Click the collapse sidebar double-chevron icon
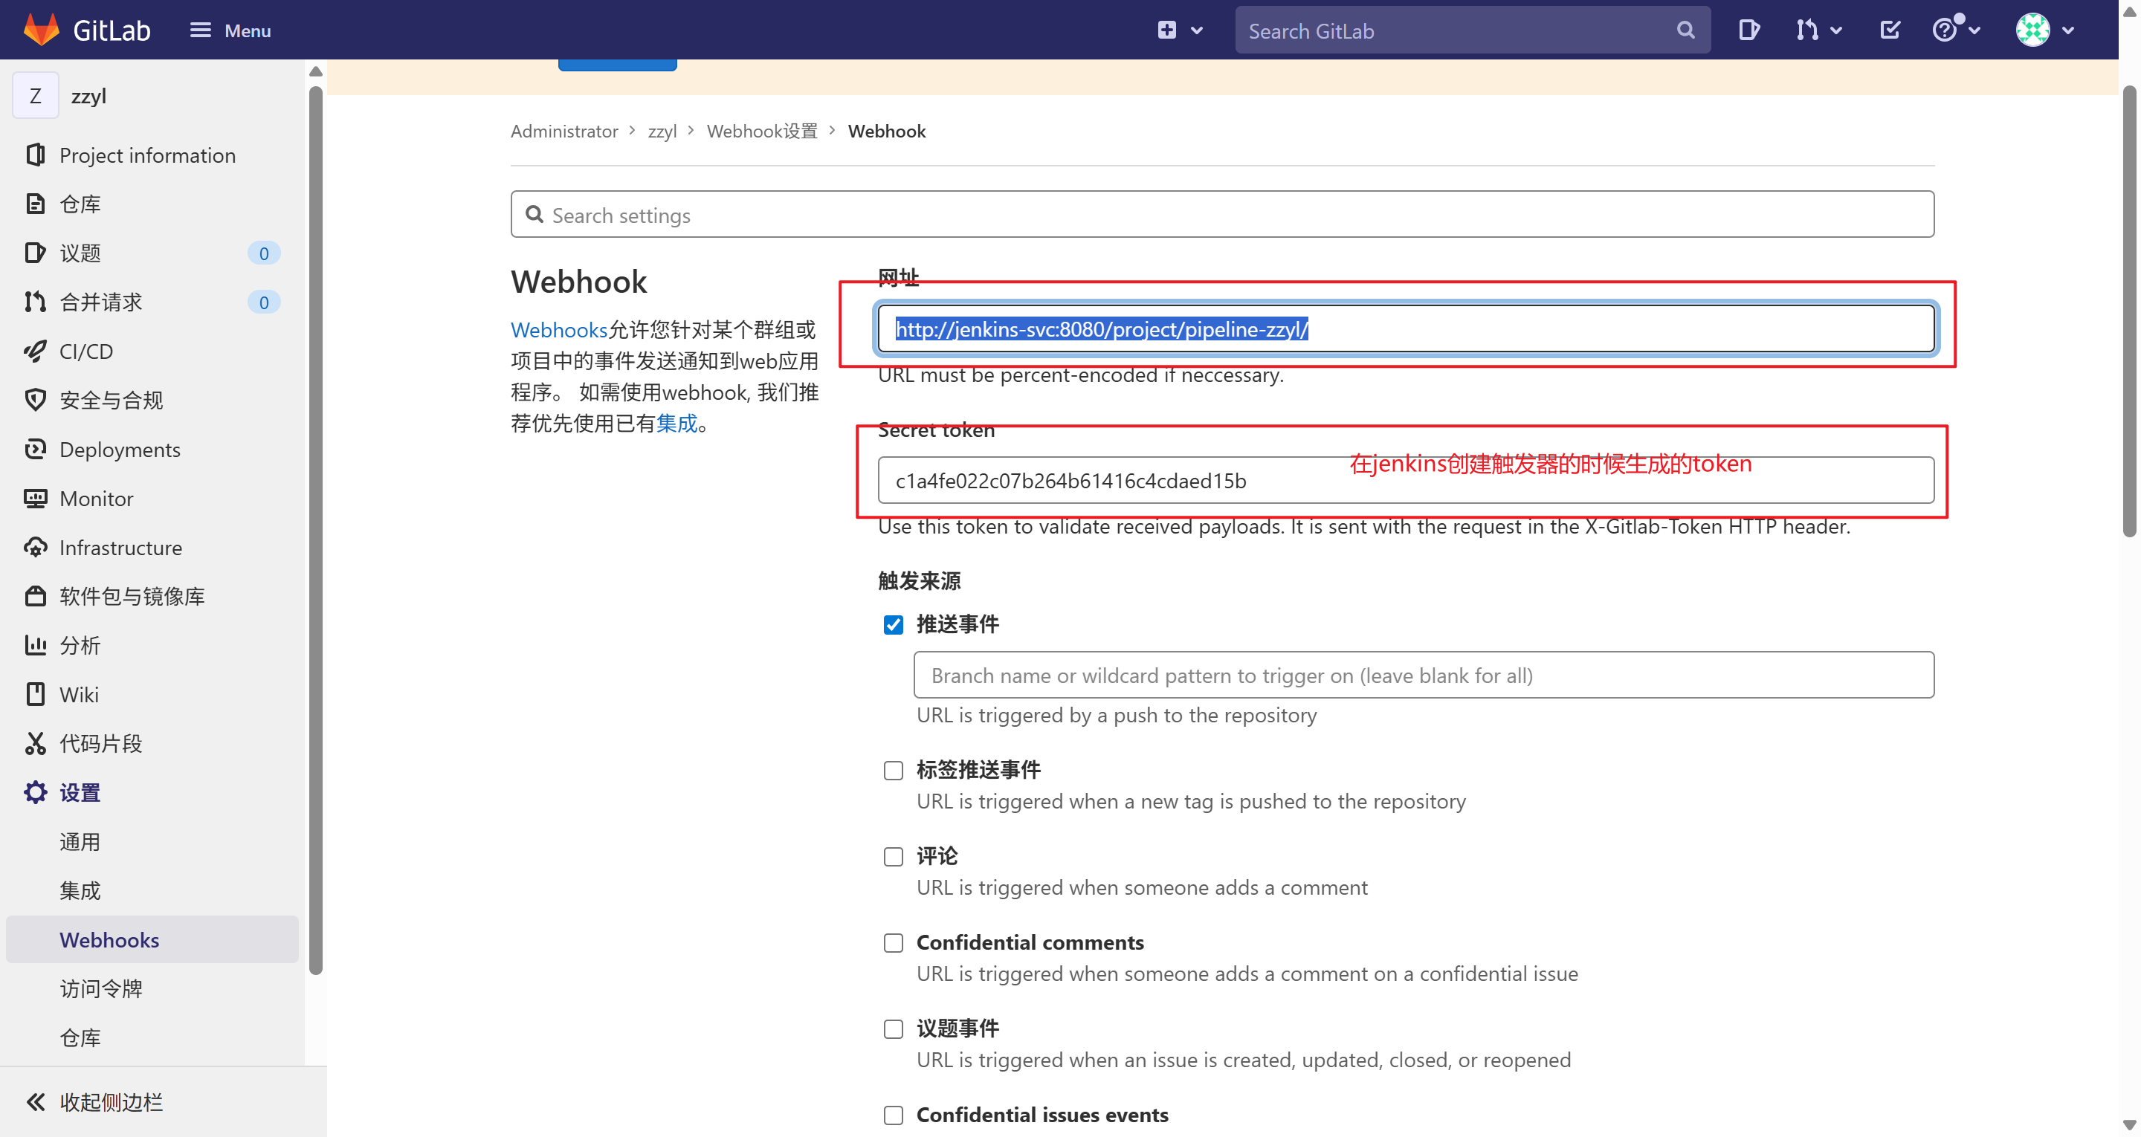This screenshot has width=2141, height=1137. pyautogui.click(x=35, y=1102)
